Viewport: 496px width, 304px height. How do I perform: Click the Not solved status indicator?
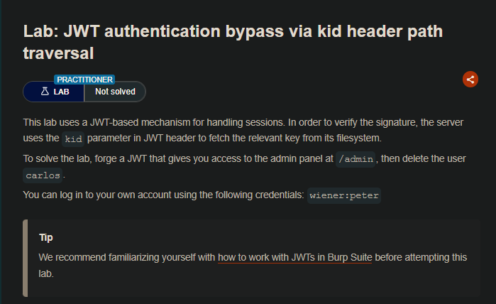115,92
